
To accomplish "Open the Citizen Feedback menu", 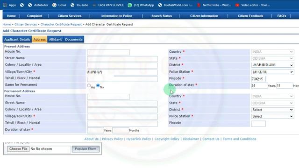I will pyautogui.click(x=250, y=16).
